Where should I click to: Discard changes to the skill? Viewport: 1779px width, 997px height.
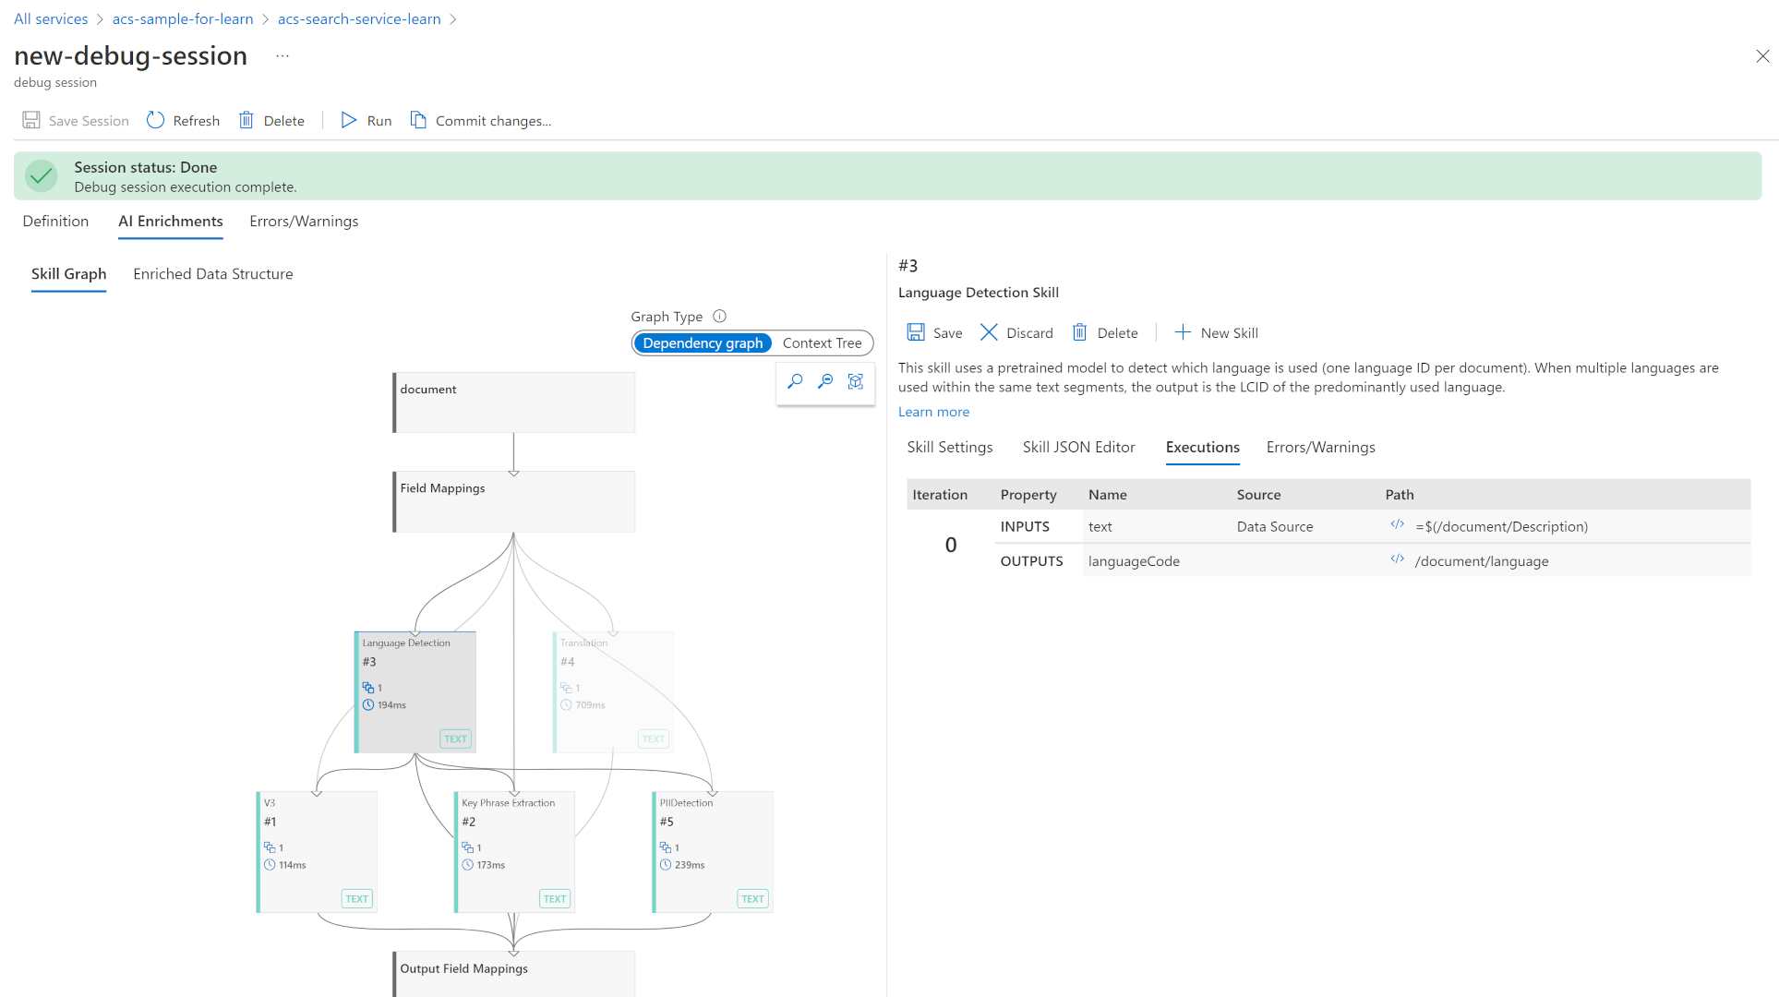coord(1016,332)
